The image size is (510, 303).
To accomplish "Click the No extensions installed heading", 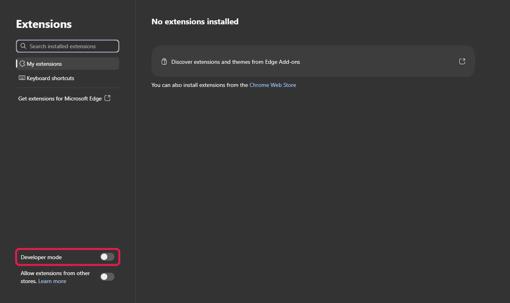I will point(195,22).
